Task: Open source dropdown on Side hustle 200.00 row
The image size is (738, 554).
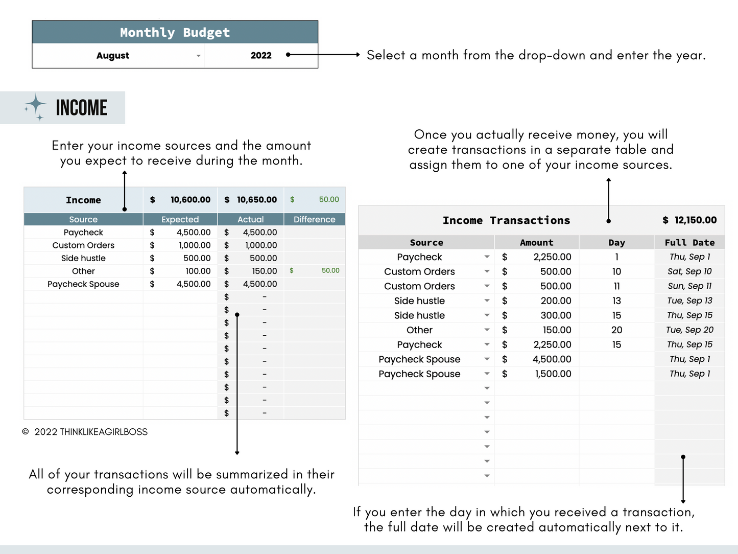Action: pos(487,301)
